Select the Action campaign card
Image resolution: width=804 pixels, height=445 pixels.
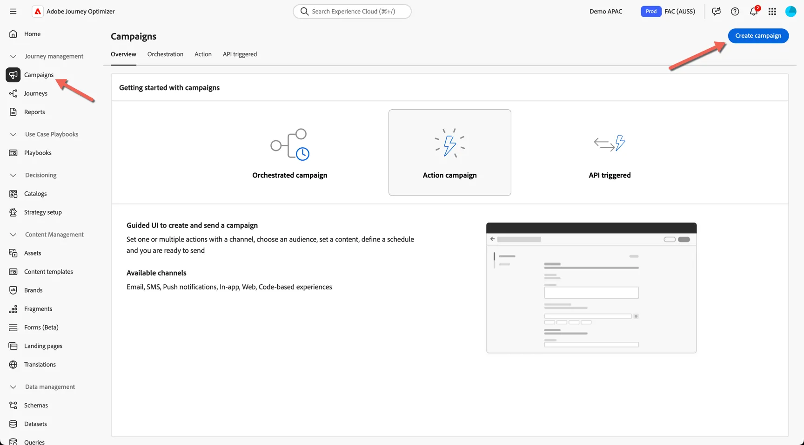coord(449,152)
